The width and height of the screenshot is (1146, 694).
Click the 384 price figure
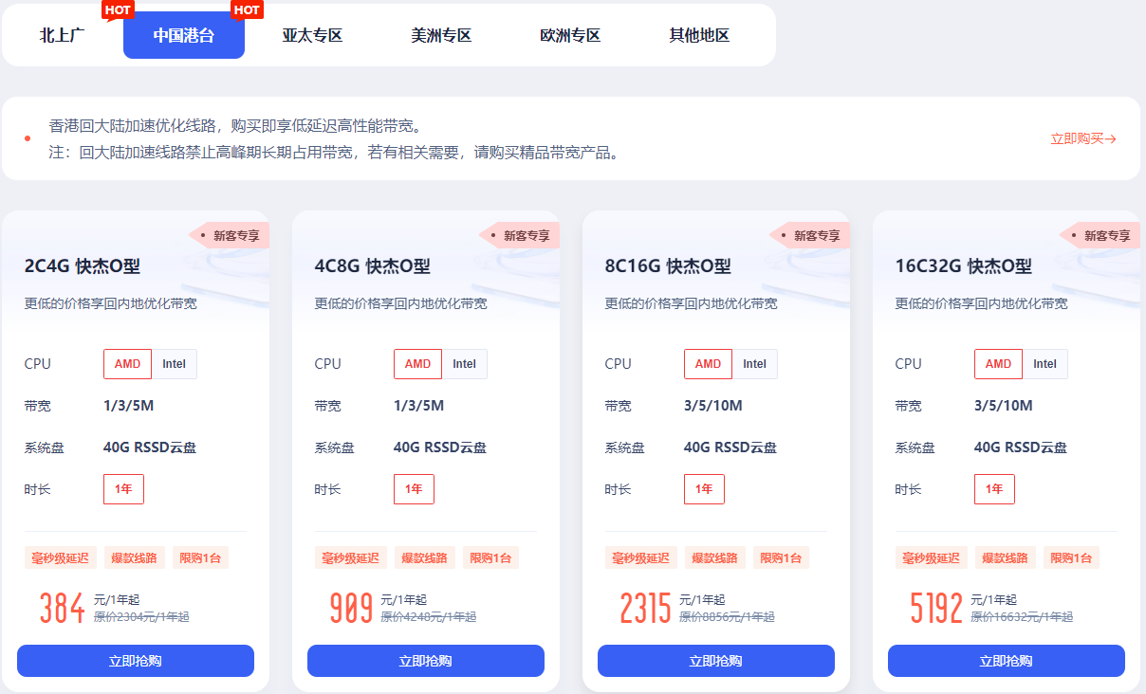point(63,608)
